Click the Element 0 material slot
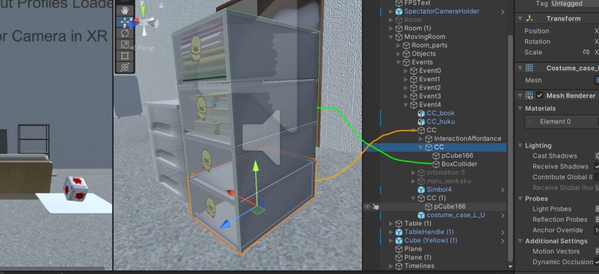The image size is (599, 274). click(562, 122)
